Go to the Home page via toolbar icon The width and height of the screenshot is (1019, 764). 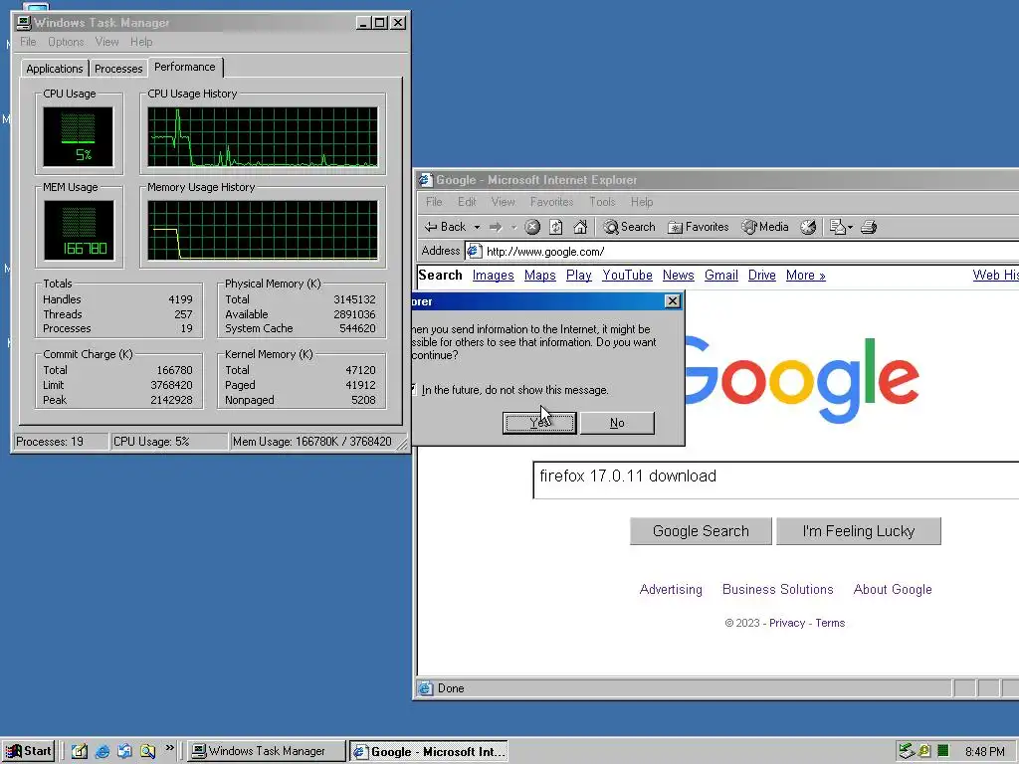coord(580,227)
